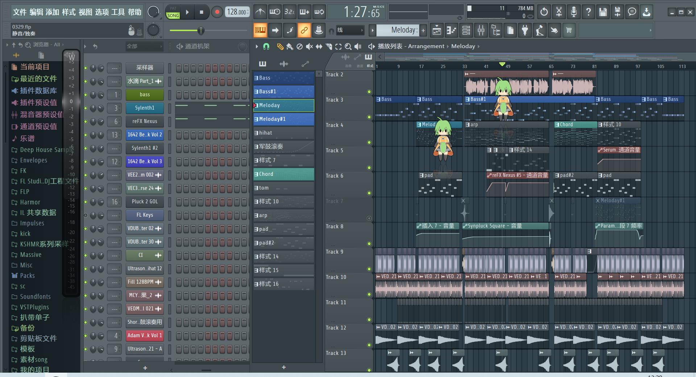This screenshot has width=696, height=377.
Task: Save project with the floppy disk icon
Action: point(602,12)
